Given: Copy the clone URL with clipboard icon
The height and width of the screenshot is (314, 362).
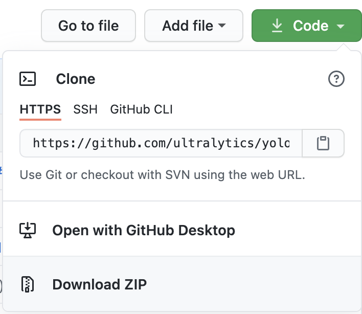Looking at the screenshot, I should (323, 143).
